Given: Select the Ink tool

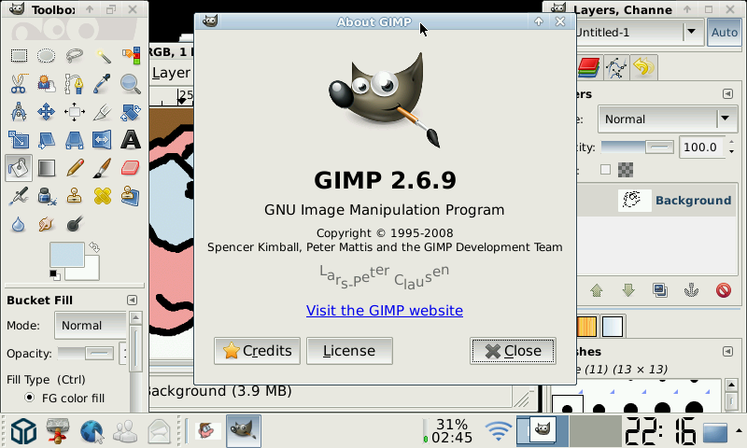Looking at the screenshot, I should click(x=46, y=196).
